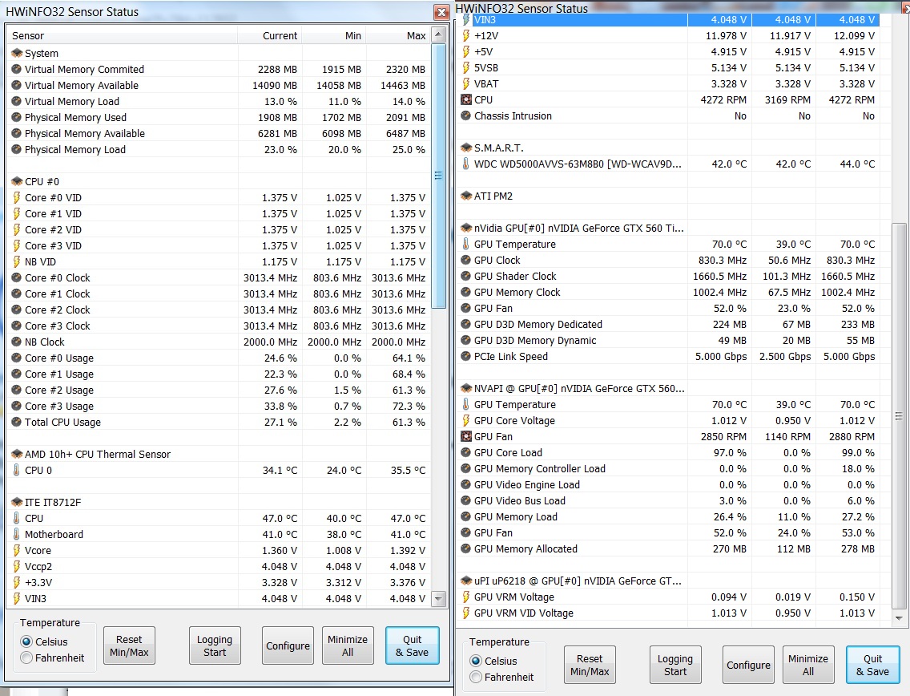The height and width of the screenshot is (696, 910).
Task: Select the Core #3 Usage row
Action: click(x=219, y=406)
